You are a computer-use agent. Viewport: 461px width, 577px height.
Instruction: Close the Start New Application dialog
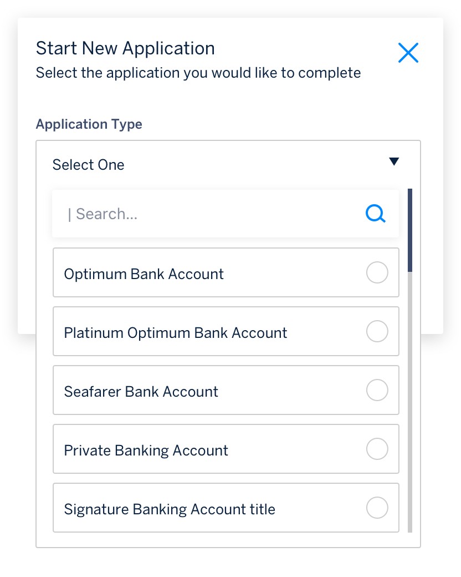point(408,53)
